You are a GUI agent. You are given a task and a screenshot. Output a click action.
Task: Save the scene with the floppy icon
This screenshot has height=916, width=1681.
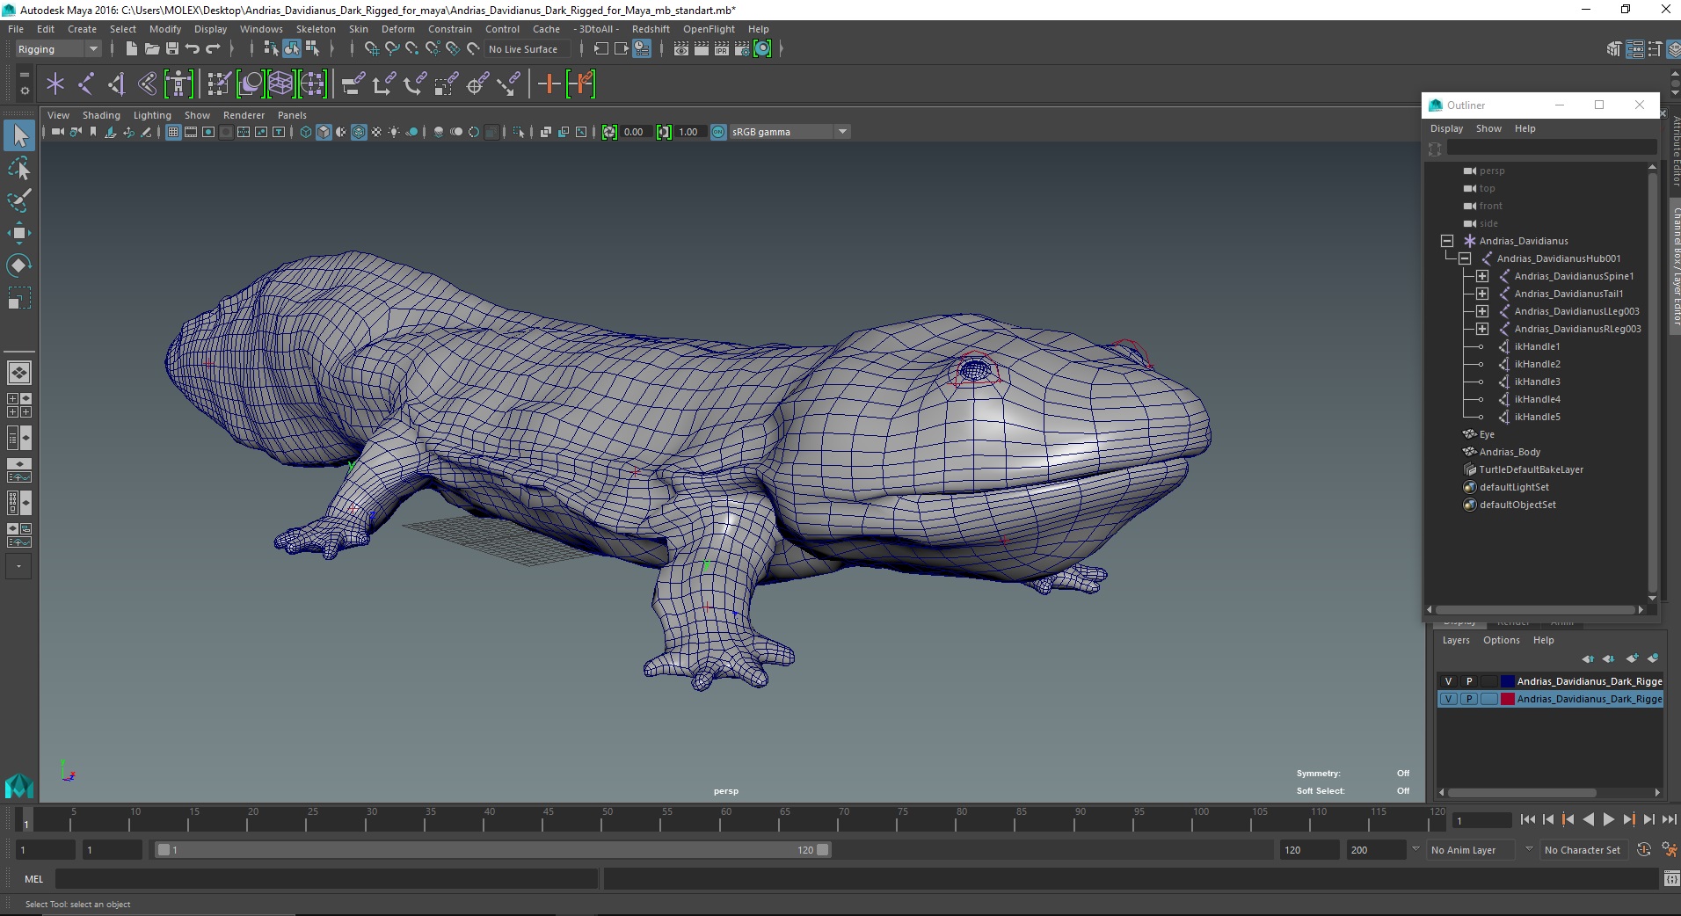tap(172, 49)
